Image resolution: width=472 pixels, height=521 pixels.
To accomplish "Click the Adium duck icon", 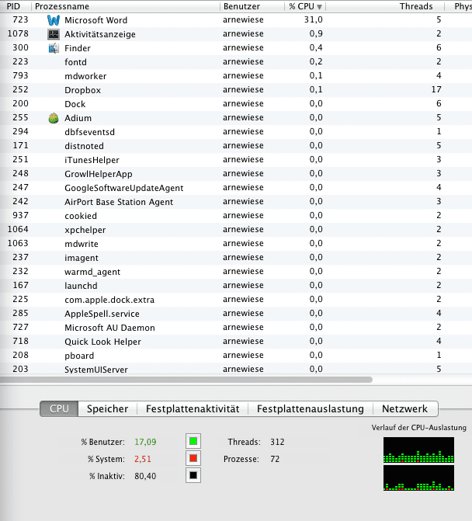I will pos(54,118).
